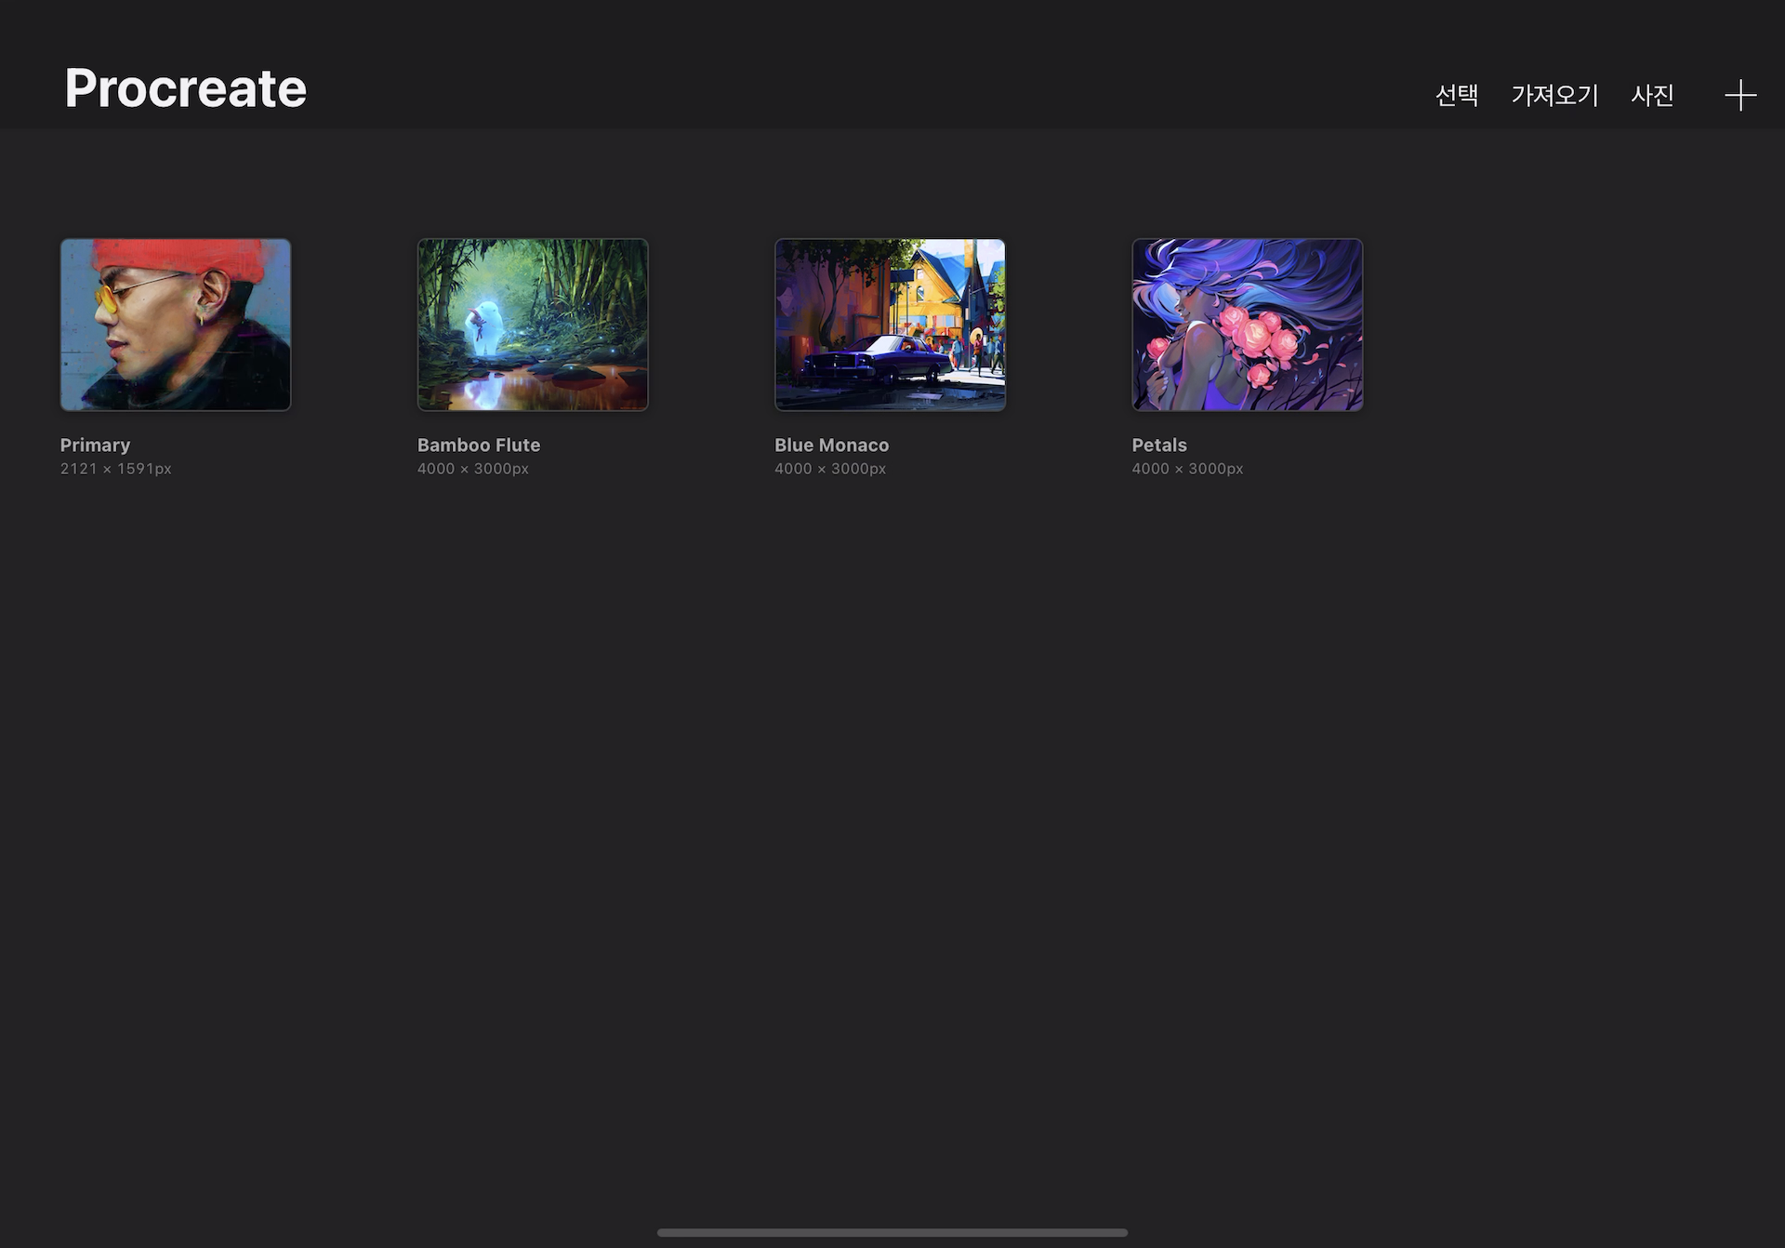
Task: Tap the Primary title to rename it
Action: (95, 445)
